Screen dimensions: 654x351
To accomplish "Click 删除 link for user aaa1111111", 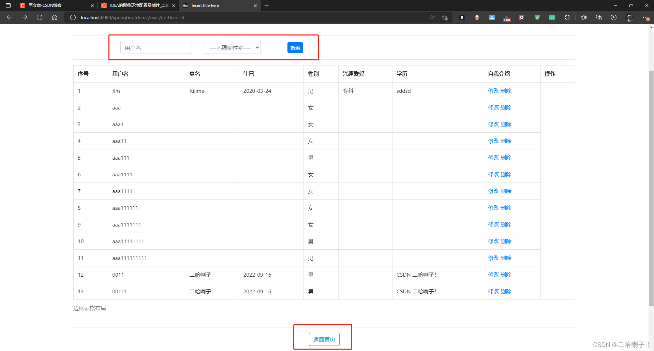I will (506, 224).
